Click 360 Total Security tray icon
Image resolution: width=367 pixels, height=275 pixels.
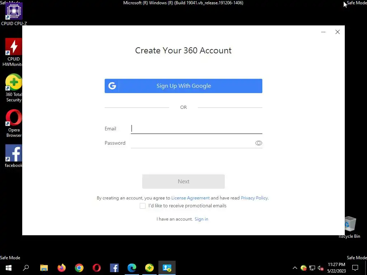(x=304, y=268)
